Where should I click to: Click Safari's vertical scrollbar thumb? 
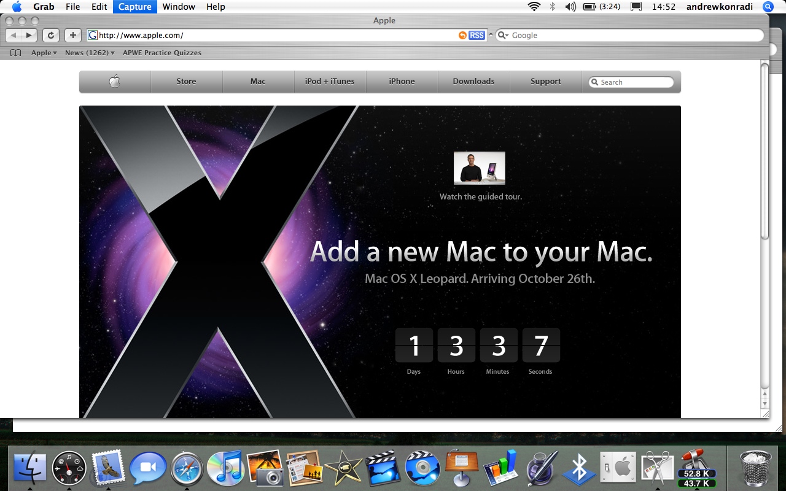[x=765, y=150]
